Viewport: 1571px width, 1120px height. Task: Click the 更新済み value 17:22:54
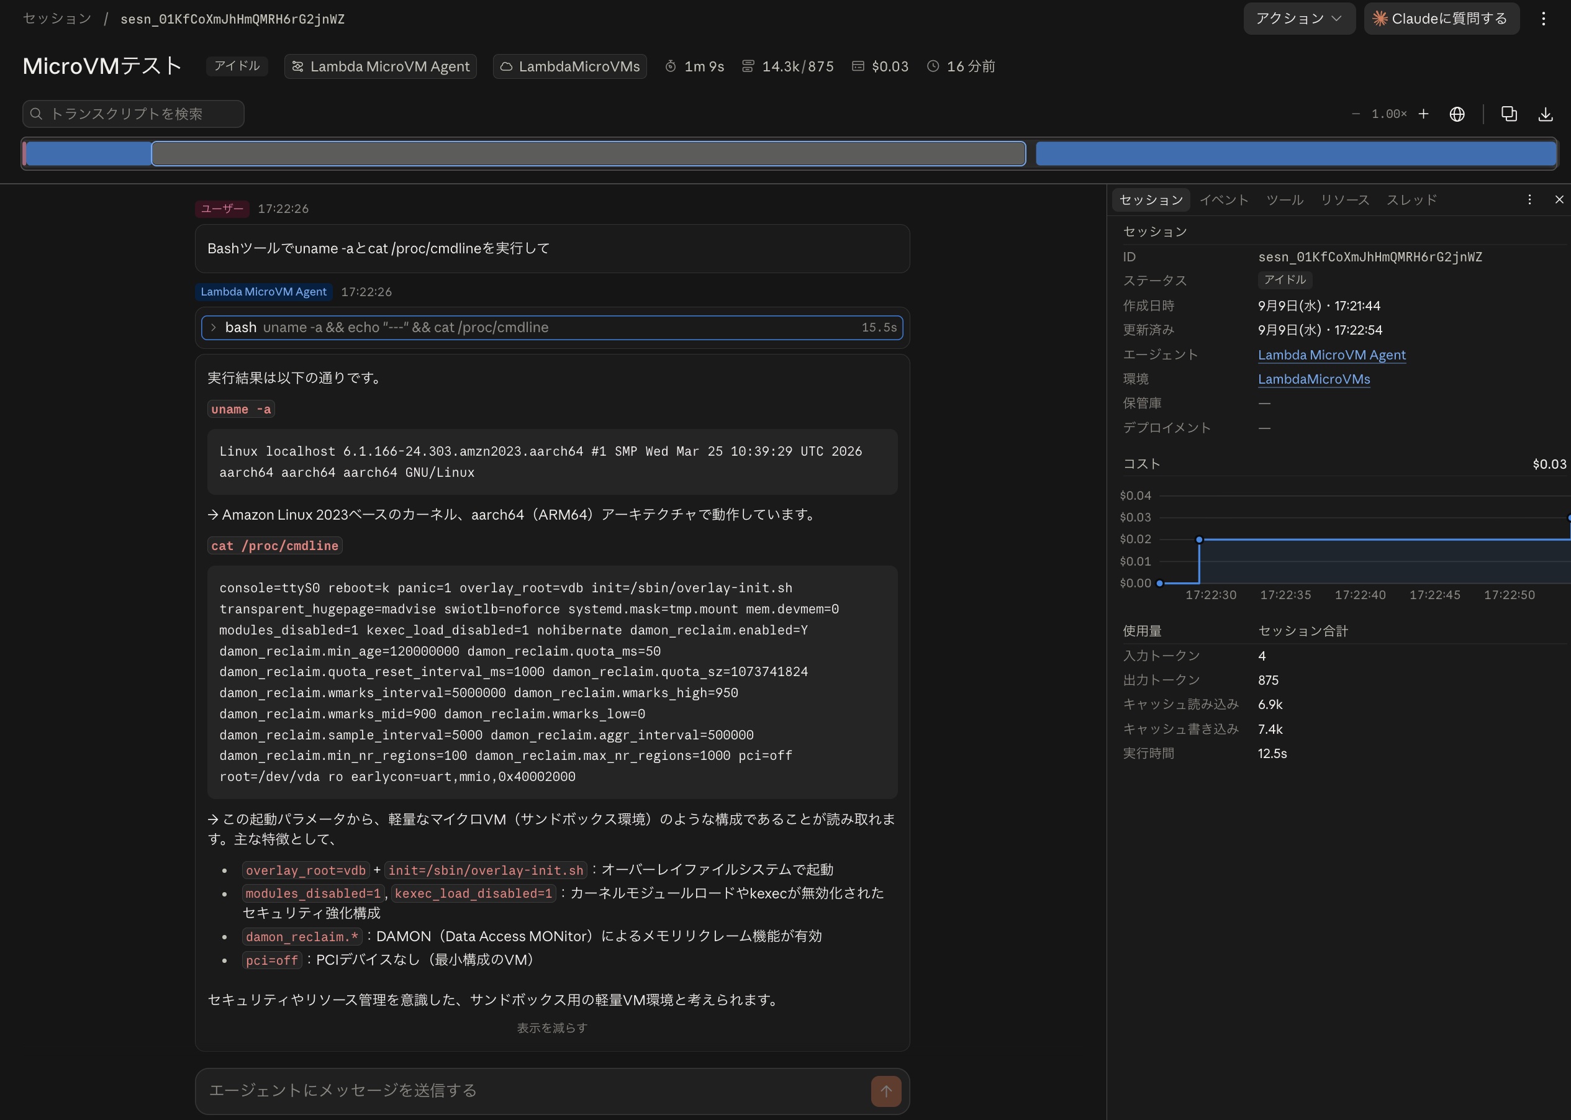click(x=1320, y=330)
